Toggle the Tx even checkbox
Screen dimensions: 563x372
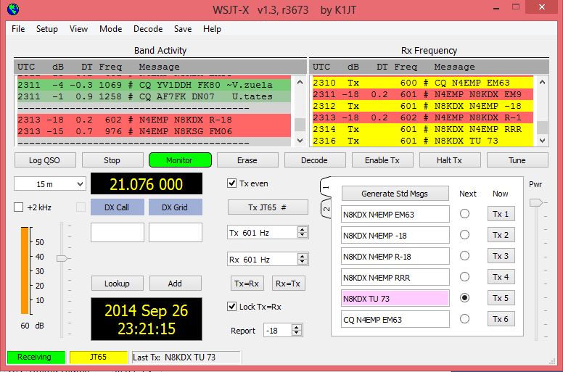tap(232, 183)
